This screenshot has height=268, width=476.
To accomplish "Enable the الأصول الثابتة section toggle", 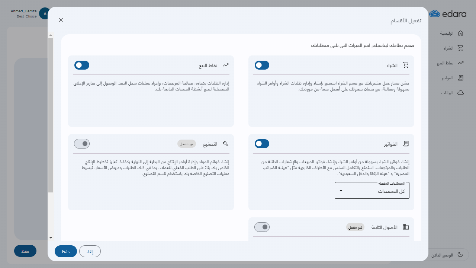I will [262, 227].
